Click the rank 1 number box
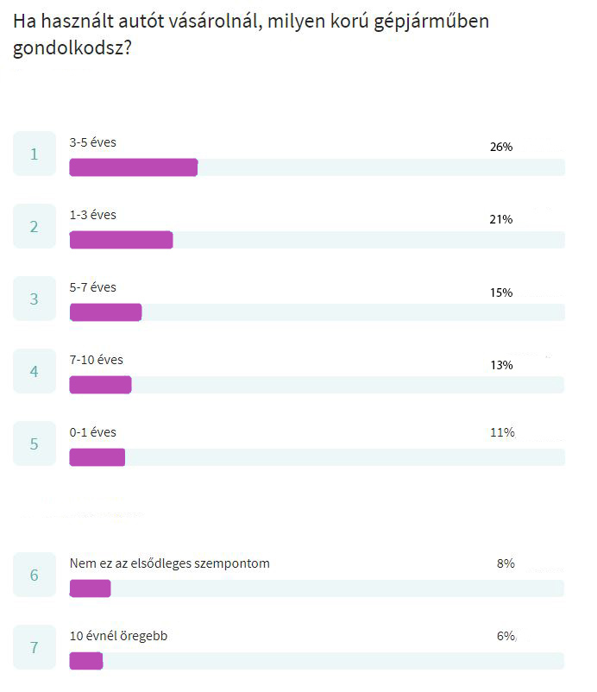The height and width of the screenshot is (692, 597). [35, 154]
